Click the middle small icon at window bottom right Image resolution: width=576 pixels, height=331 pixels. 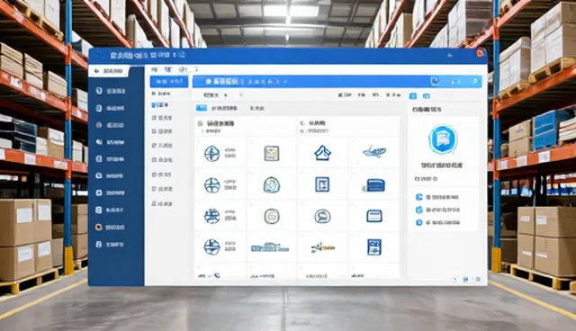(465, 280)
